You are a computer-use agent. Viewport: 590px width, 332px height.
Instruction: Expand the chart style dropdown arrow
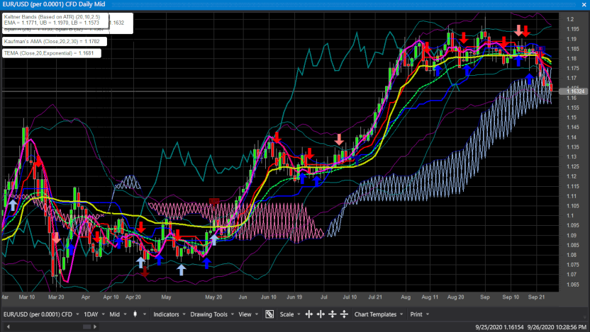pos(145,314)
